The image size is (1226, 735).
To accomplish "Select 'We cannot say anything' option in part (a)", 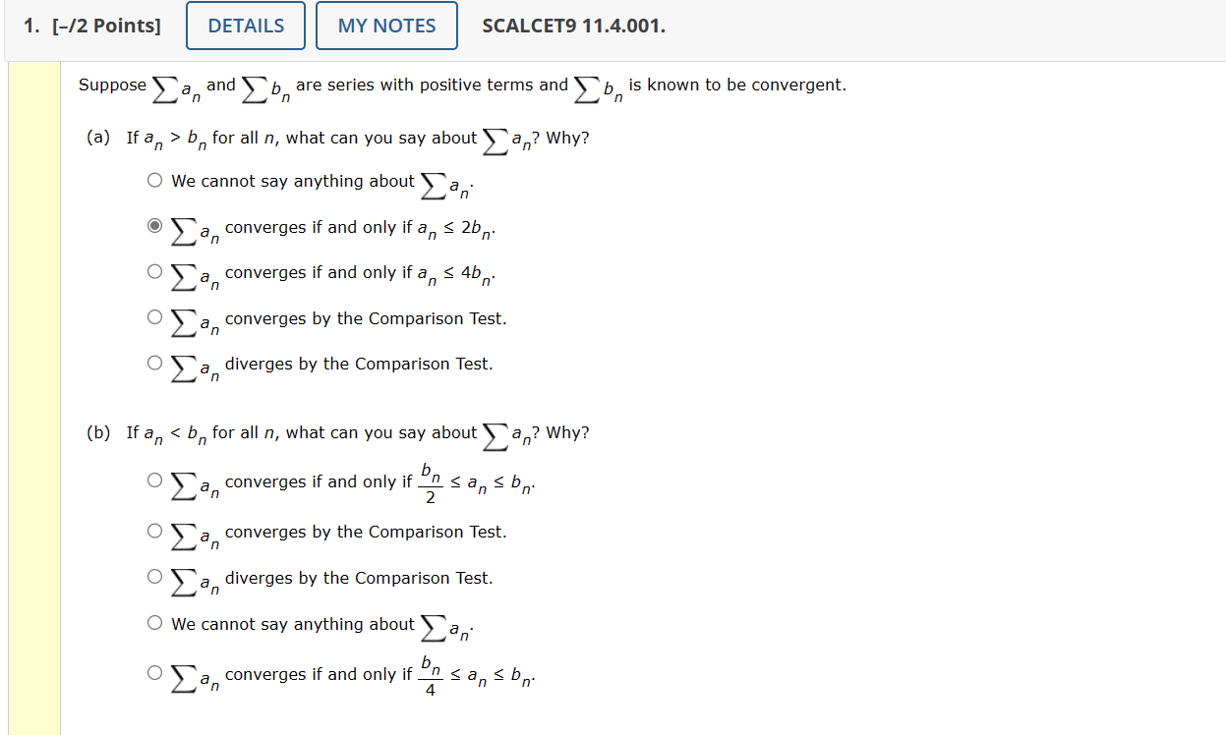I will (154, 180).
